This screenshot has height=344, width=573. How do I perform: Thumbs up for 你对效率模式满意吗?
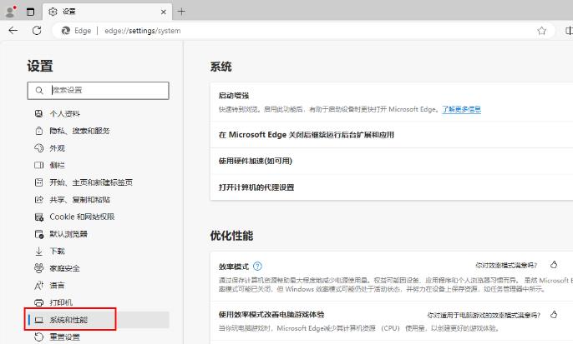554,265
